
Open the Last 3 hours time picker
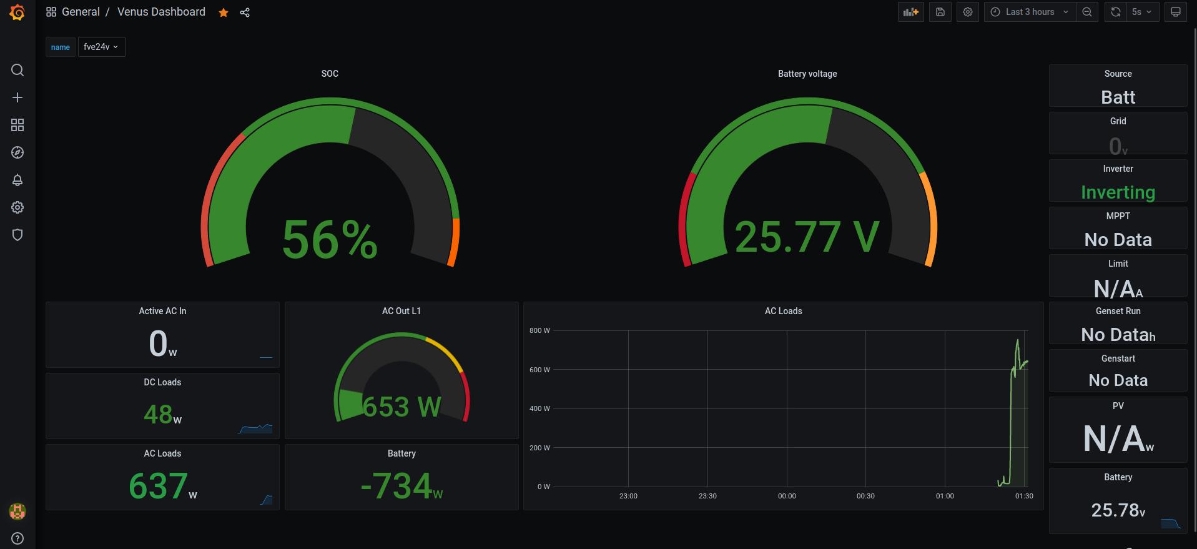(x=1030, y=12)
